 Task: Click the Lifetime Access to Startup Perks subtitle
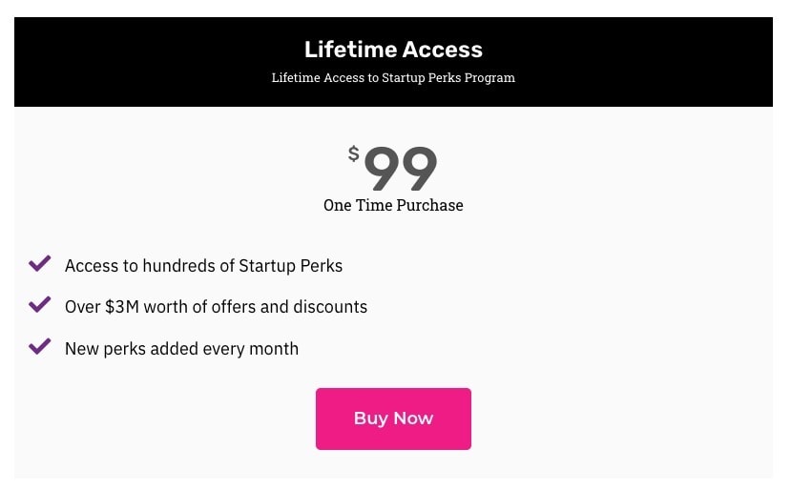(393, 78)
